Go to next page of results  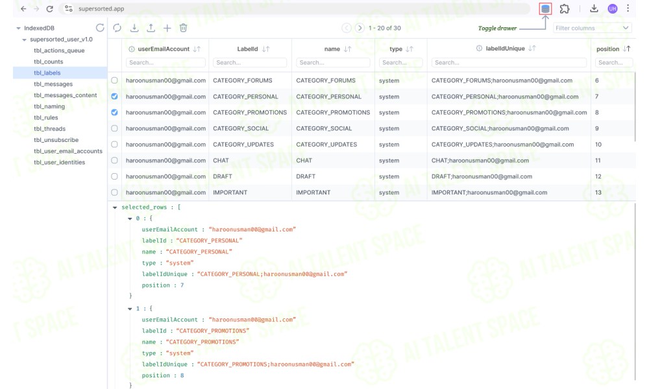click(360, 28)
